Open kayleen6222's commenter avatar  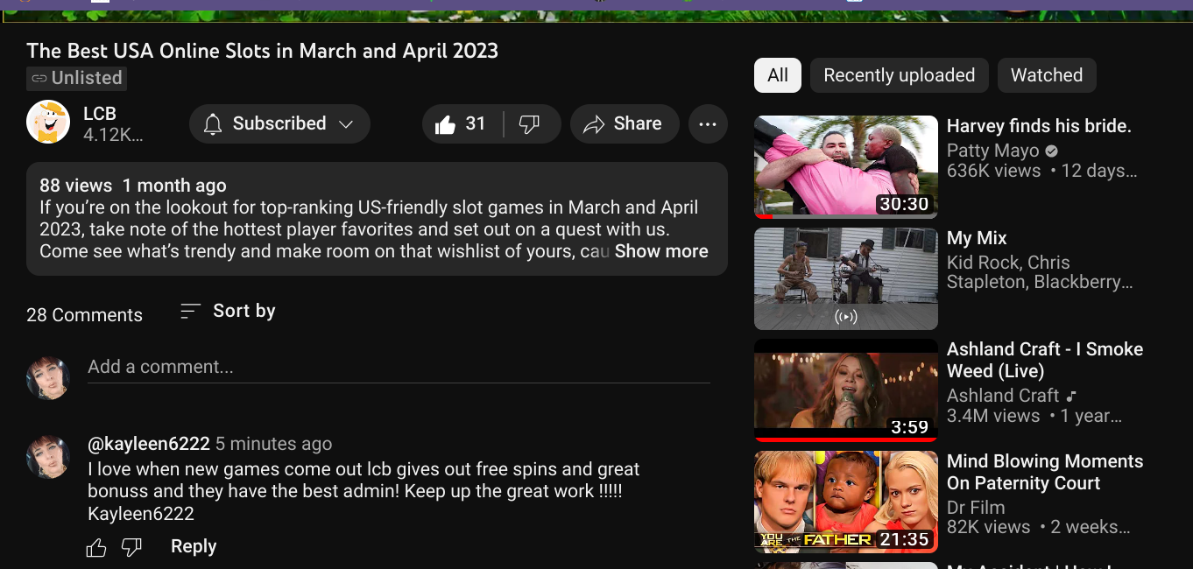coord(48,456)
